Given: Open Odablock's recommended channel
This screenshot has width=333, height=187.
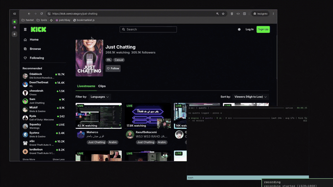Looking at the screenshot, I should (43, 76).
